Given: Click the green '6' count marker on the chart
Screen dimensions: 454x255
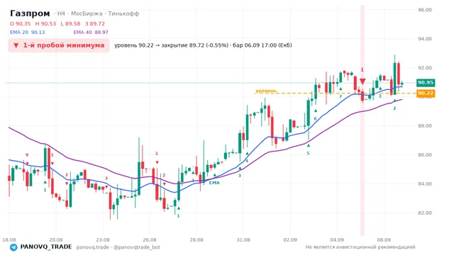Looking at the screenshot, I should [x=315, y=118].
